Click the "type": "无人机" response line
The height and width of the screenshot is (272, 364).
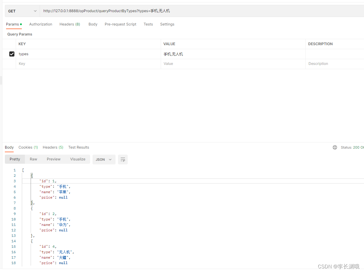(x=57, y=252)
